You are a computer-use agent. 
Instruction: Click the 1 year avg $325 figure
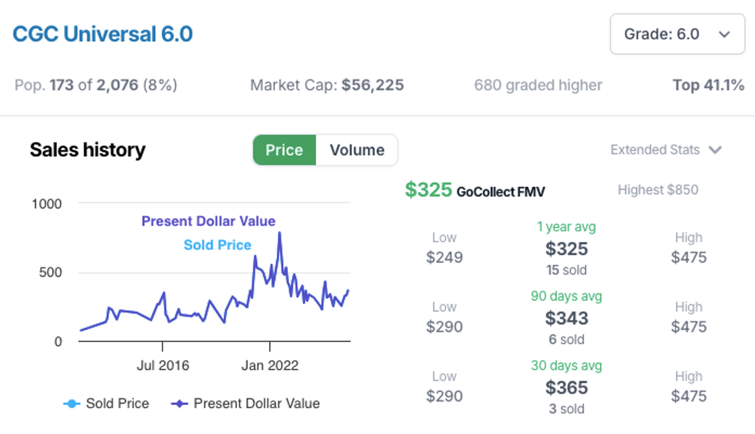point(566,249)
